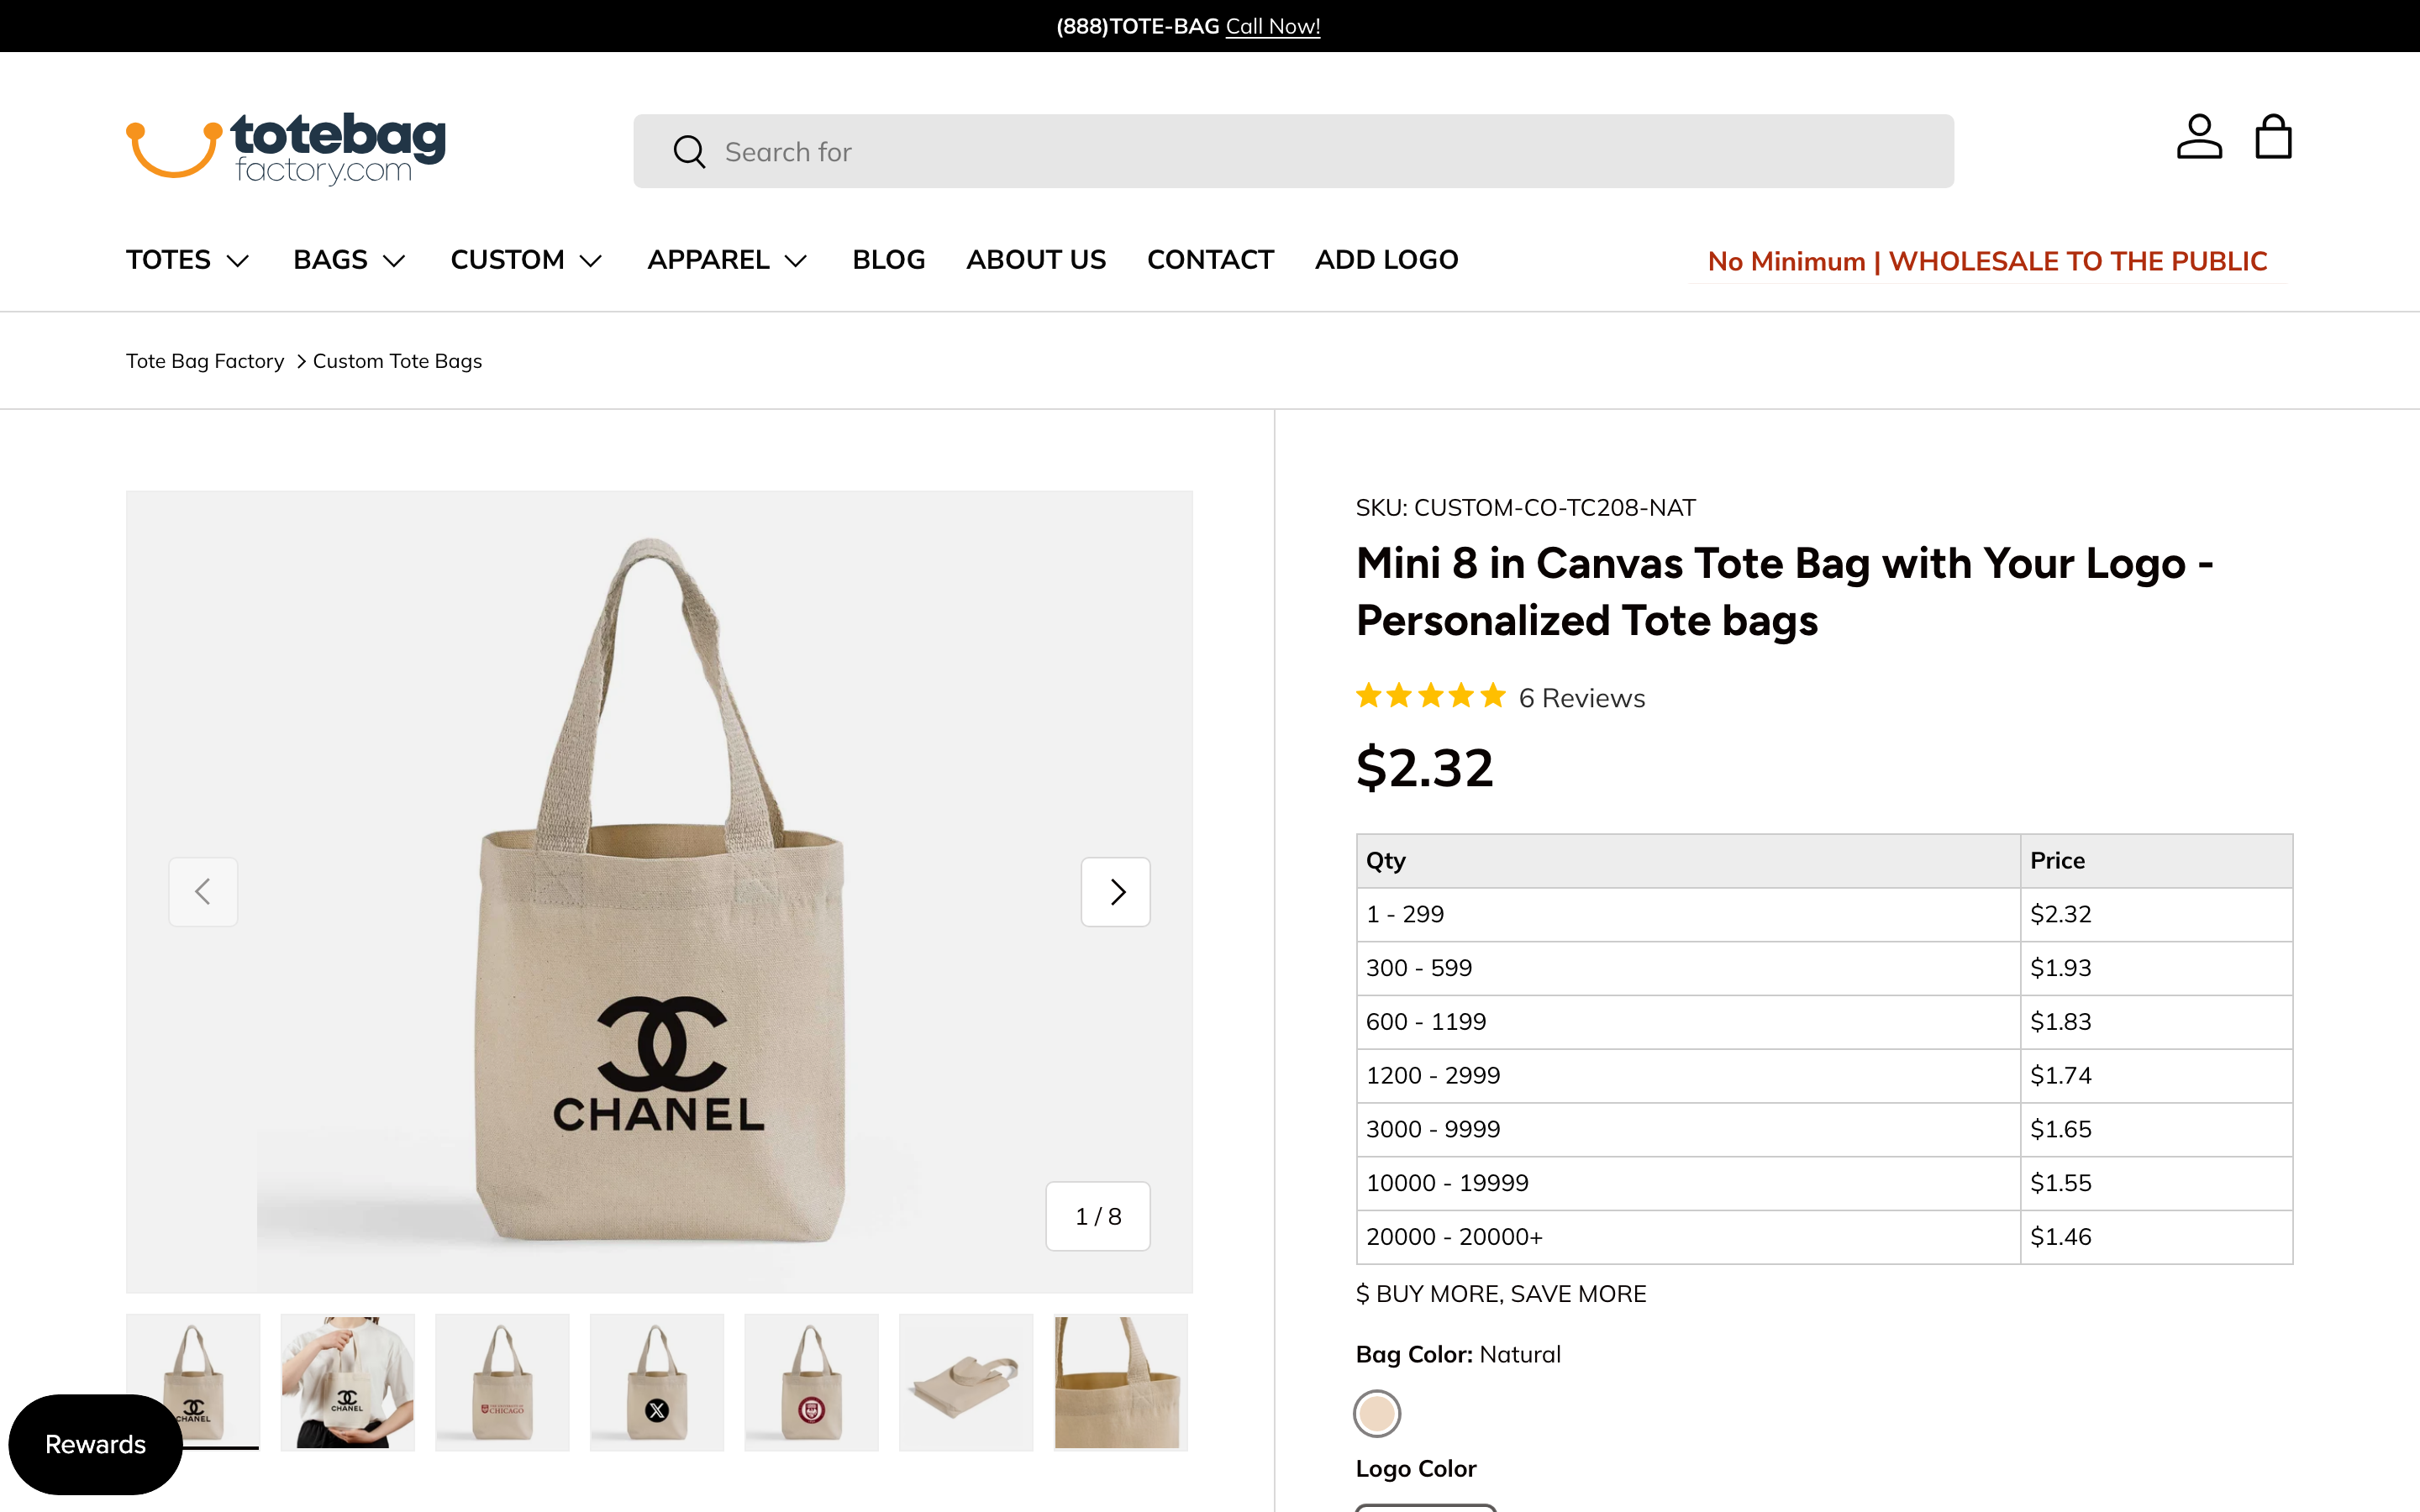
Task: Expand the CUSTOM dropdown menu
Action: click(x=526, y=260)
